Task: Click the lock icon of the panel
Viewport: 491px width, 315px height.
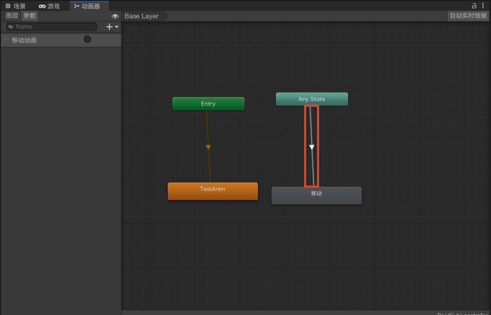Action: tap(474, 6)
